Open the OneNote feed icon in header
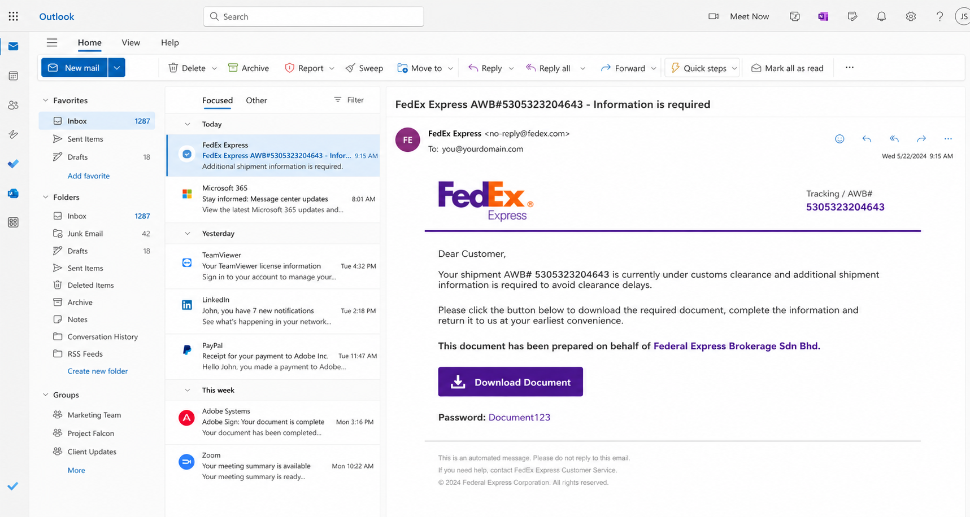The height and width of the screenshot is (517, 970). (823, 16)
